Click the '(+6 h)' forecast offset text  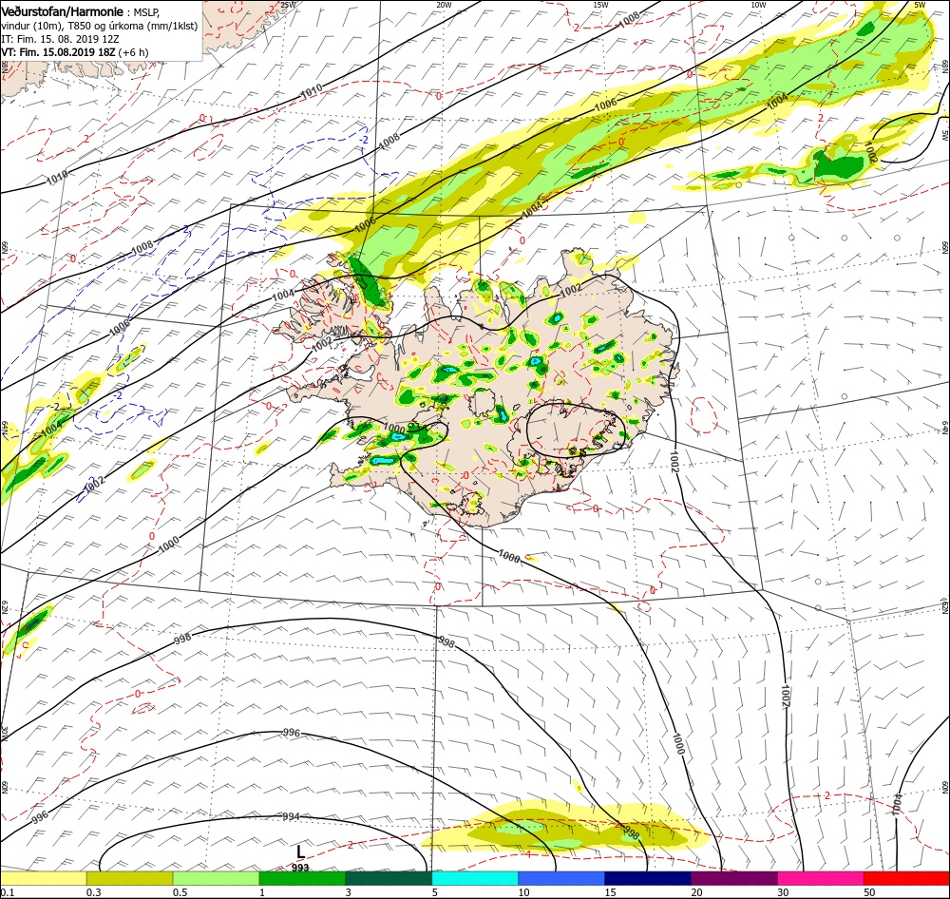click(133, 52)
